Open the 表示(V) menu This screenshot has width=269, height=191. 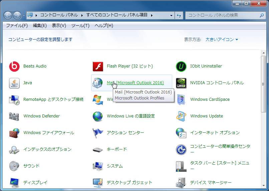[59, 26]
